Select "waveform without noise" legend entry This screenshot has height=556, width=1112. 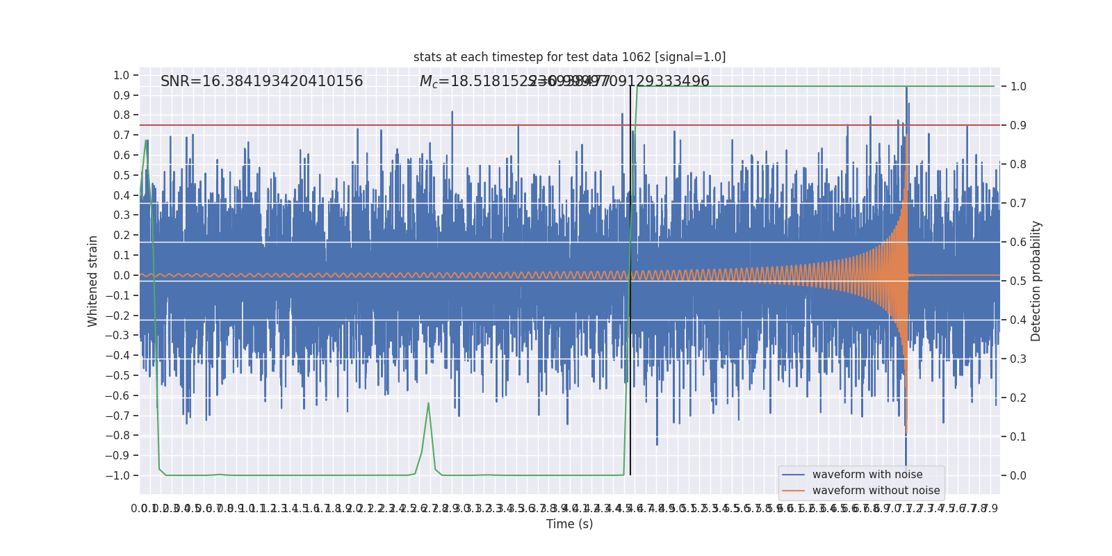pos(876,491)
